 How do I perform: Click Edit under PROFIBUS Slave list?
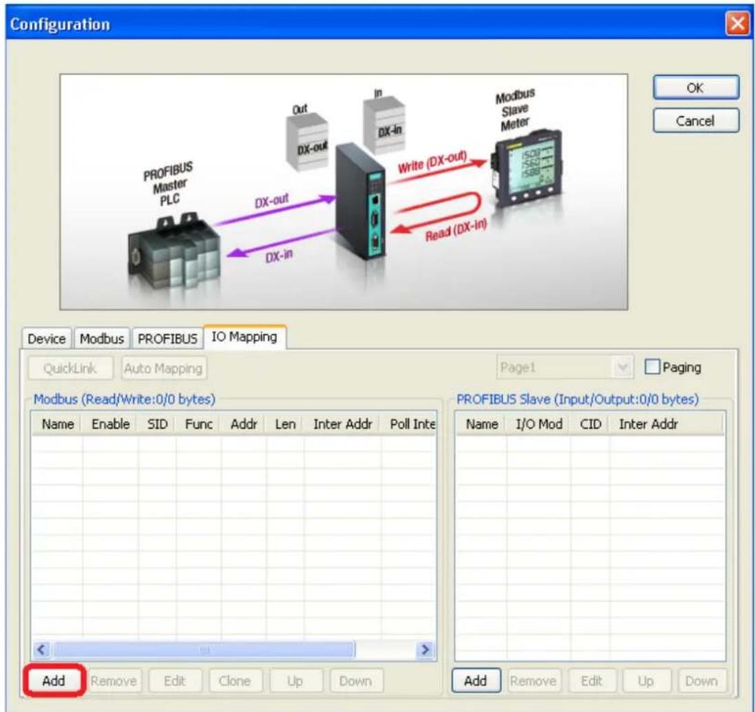pyautogui.click(x=592, y=681)
